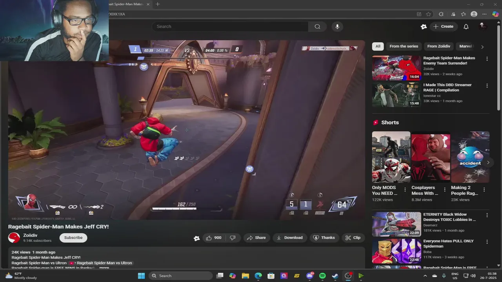Open a new browser tab with plus
This screenshot has width=502, height=282.
click(x=158, y=4)
